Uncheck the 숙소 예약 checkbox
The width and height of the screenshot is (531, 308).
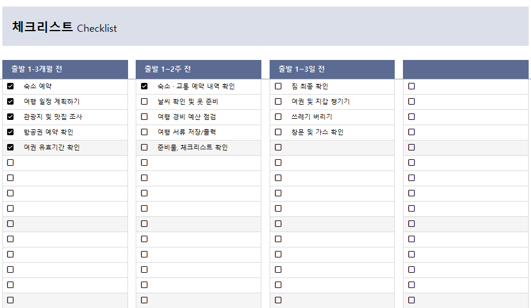tap(11, 86)
